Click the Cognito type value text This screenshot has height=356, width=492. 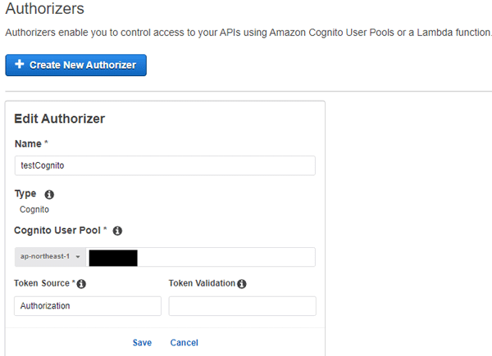[34, 210]
